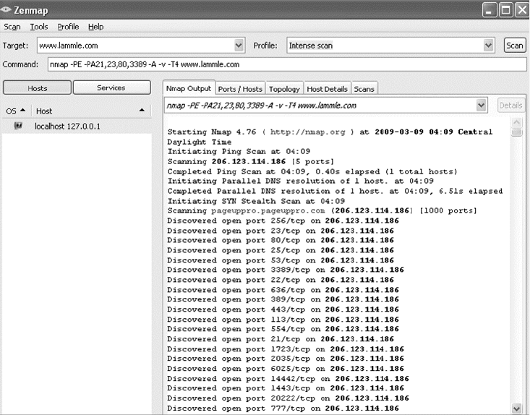Click the 'Discovered open port 23/tcp' line
Screen dimensions: 530x415
[x=281, y=231]
